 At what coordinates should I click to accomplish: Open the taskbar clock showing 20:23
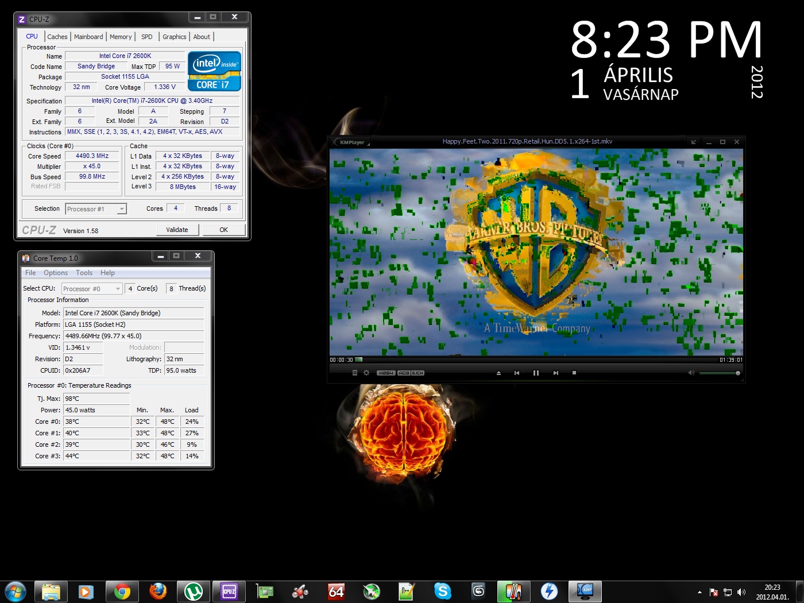pos(772,592)
